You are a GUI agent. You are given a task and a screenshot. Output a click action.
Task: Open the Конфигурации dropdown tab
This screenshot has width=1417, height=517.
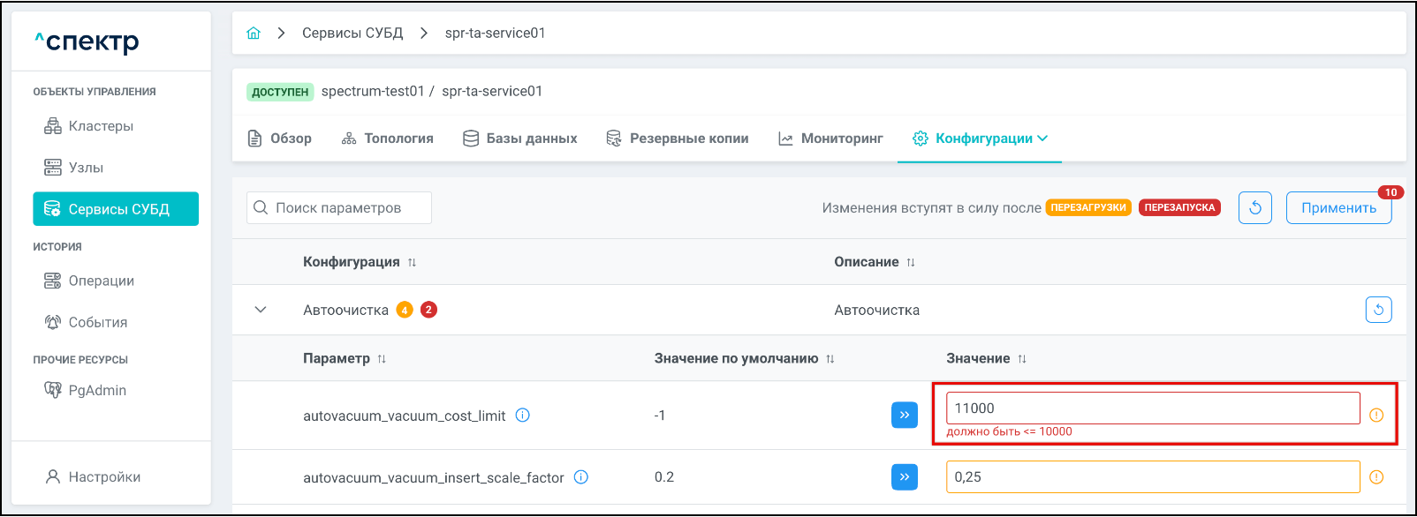(x=981, y=139)
